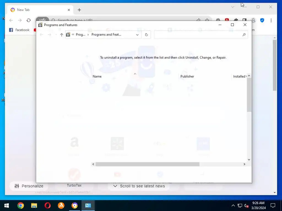
Task: Select the 'Programs and Feat...' breadcrumb segment
Action: pyautogui.click(x=106, y=35)
